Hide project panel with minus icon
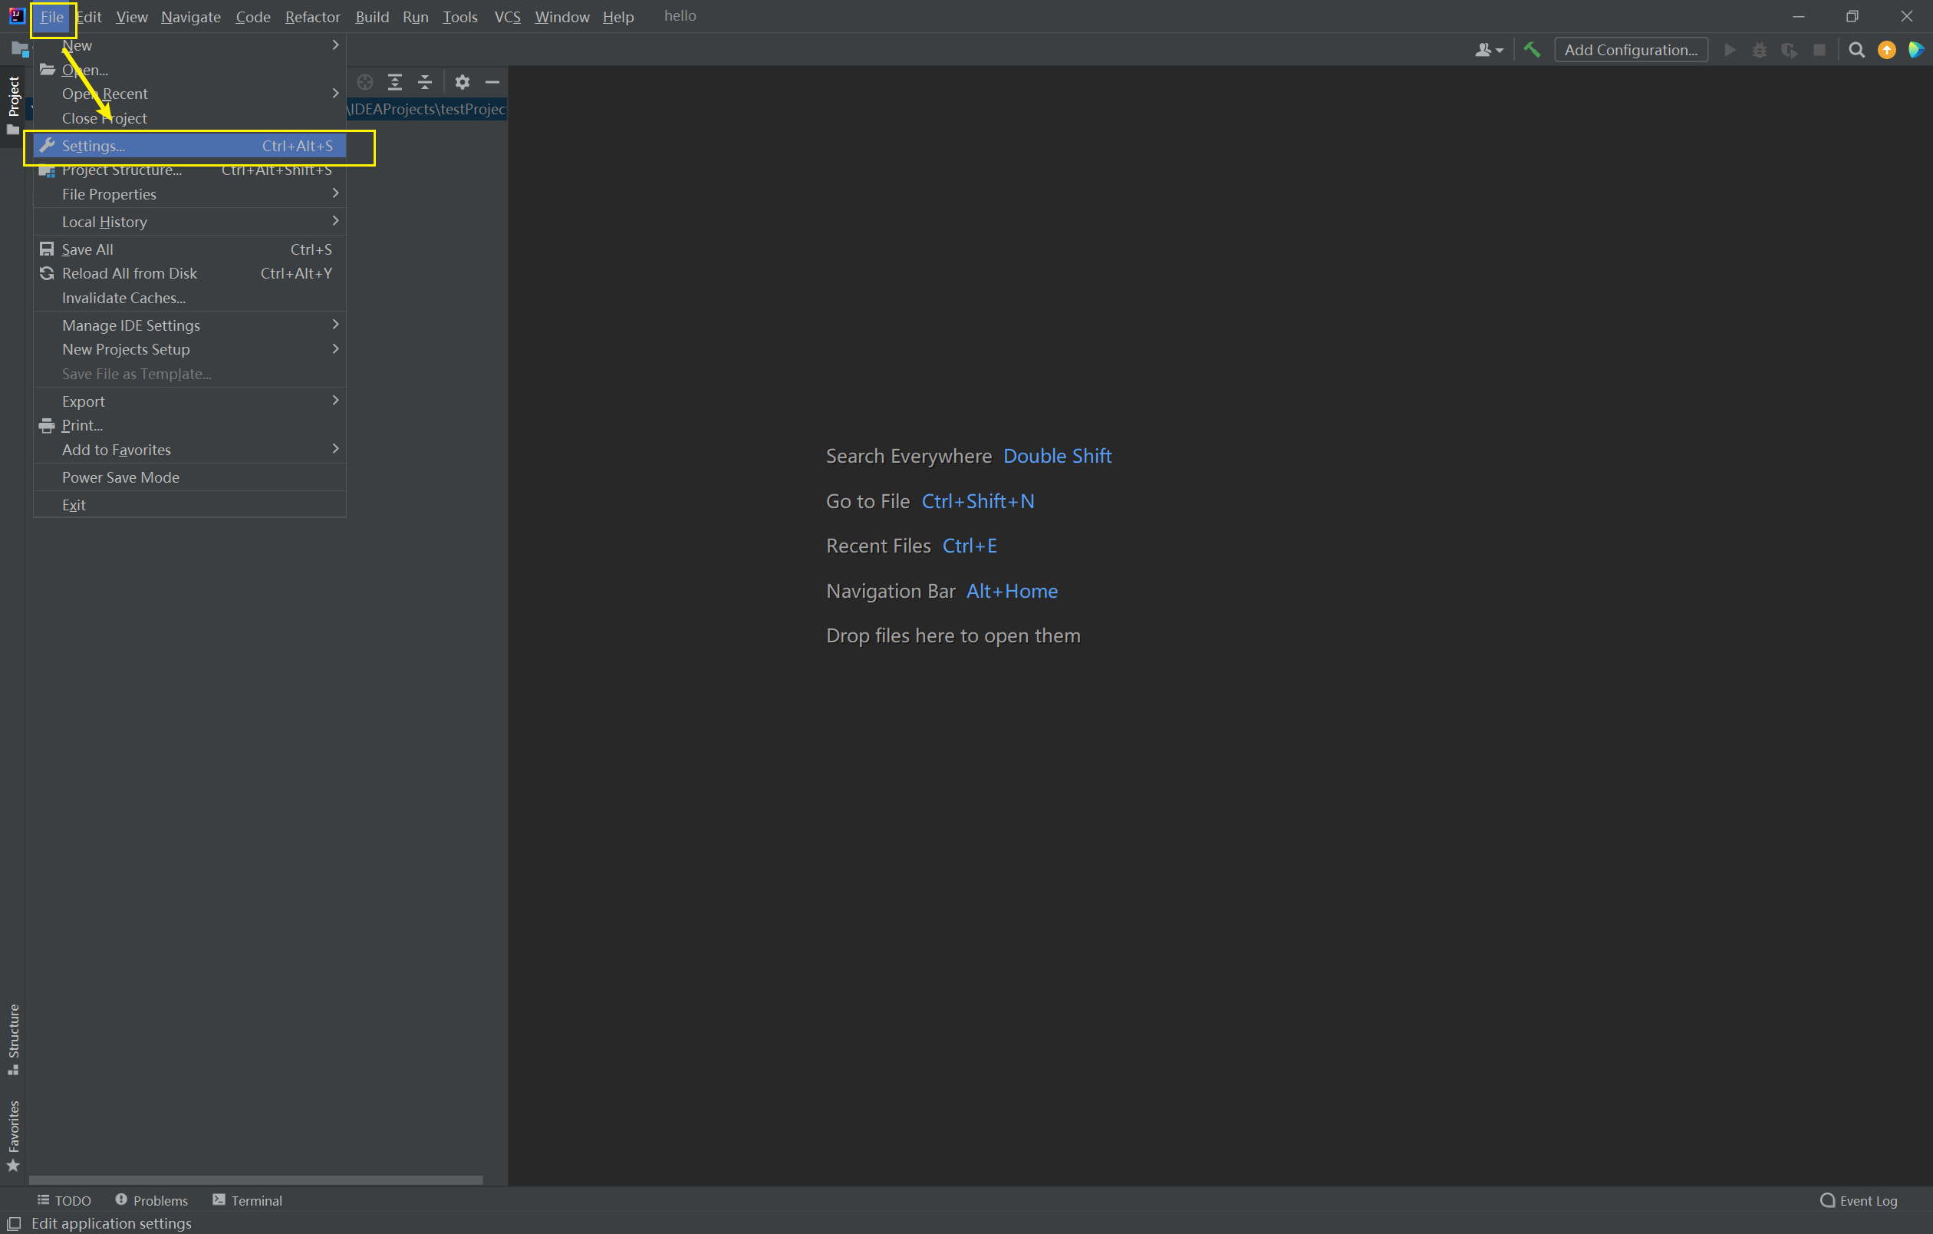This screenshot has width=1933, height=1234. pos(492,82)
